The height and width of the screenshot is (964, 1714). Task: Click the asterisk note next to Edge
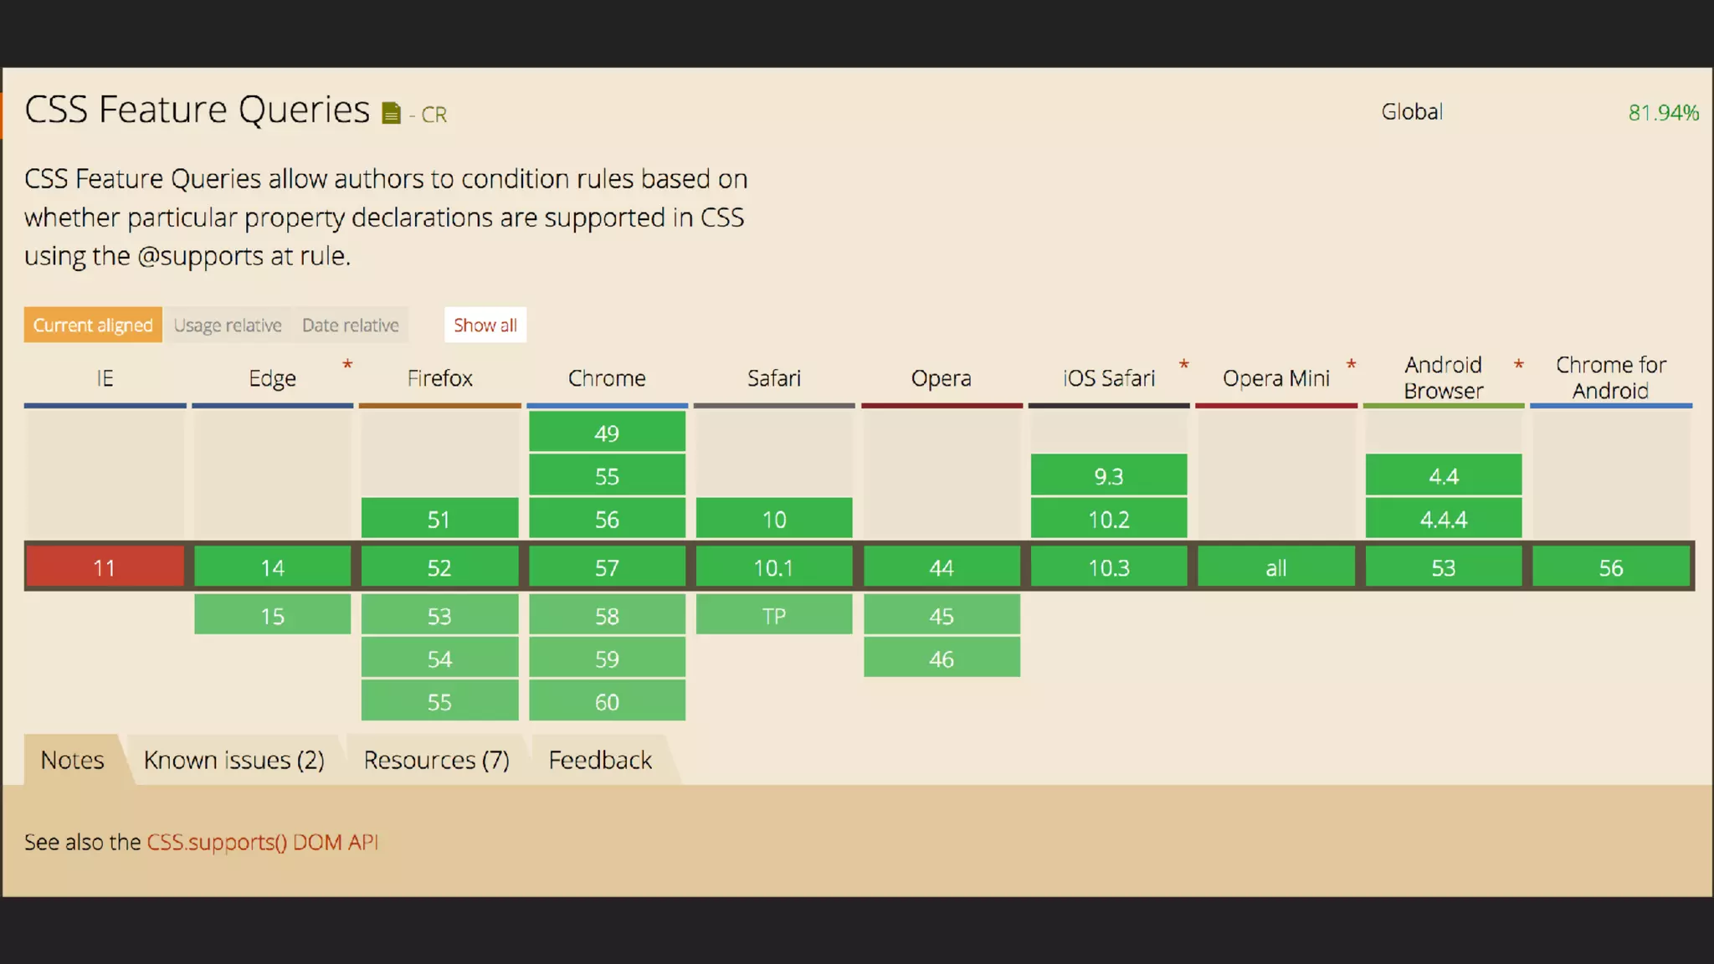point(347,365)
